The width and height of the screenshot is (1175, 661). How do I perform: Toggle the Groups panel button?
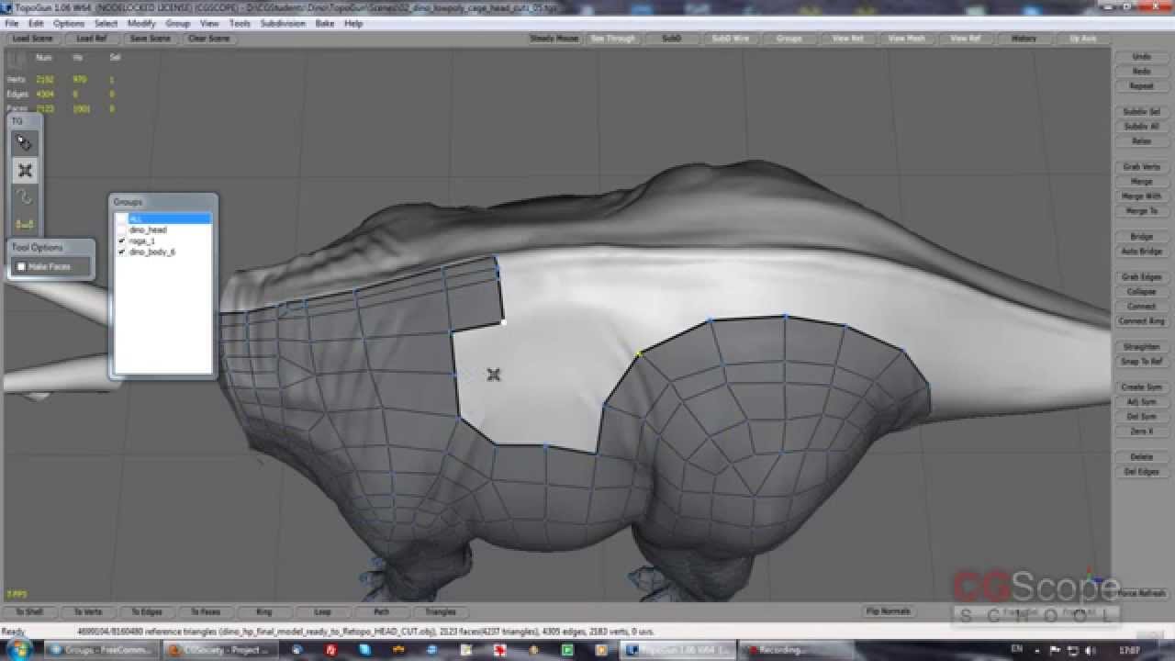click(789, 39)
